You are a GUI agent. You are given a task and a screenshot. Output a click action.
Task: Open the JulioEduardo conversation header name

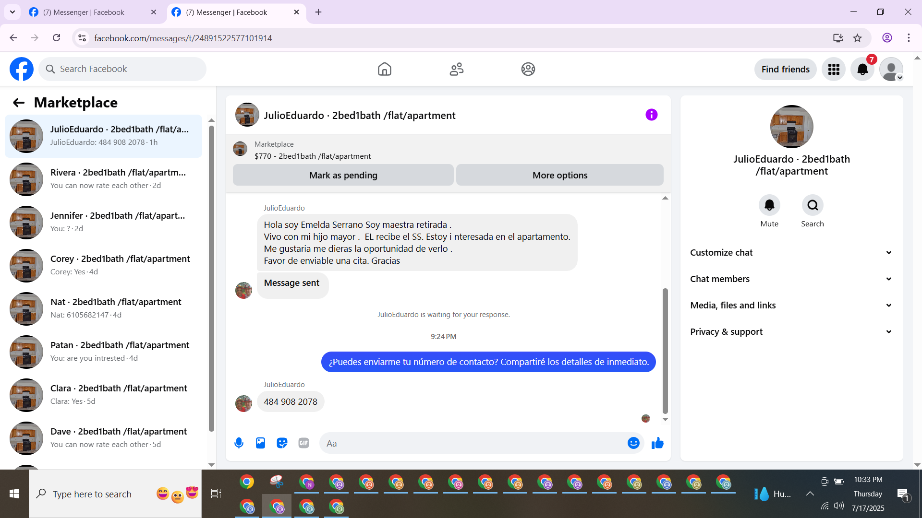pos(360,116)
